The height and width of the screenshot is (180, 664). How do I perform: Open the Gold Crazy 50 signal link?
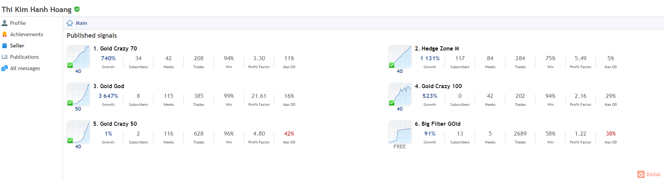(x=118, y=124)
